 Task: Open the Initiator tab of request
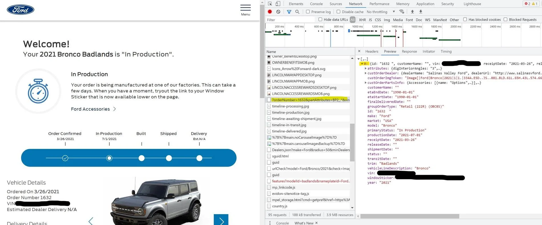pos(429,51)
